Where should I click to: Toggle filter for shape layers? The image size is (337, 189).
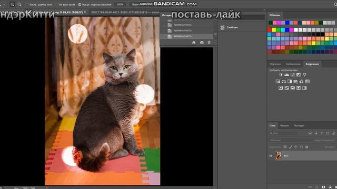click(x=328, y=133)
